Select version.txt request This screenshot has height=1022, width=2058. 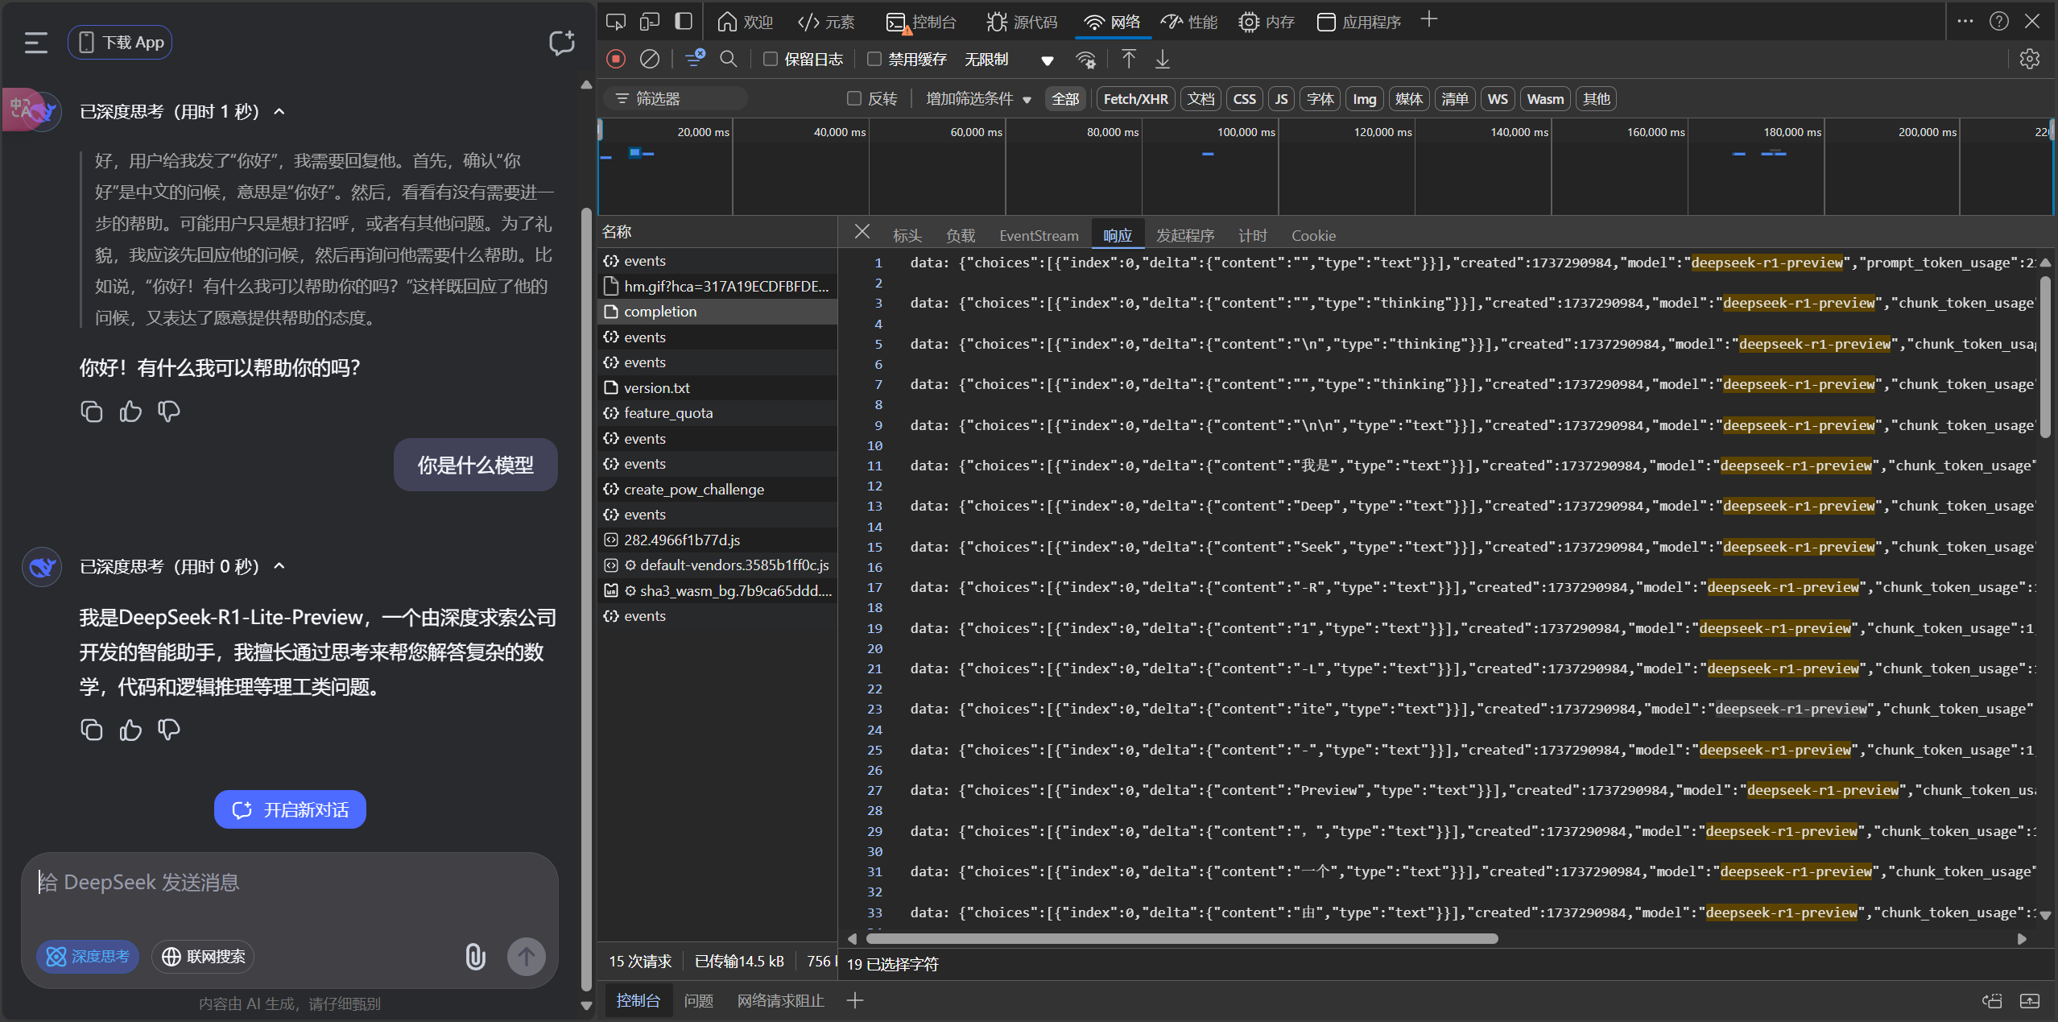[x=717, y=388]
